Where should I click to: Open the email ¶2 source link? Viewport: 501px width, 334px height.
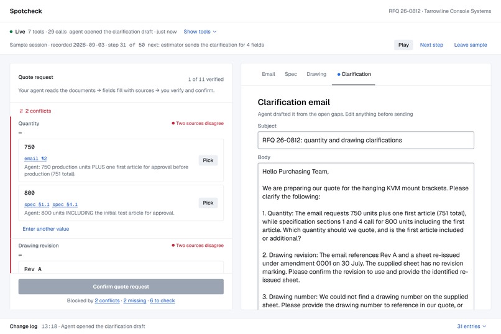coord(35,159)
